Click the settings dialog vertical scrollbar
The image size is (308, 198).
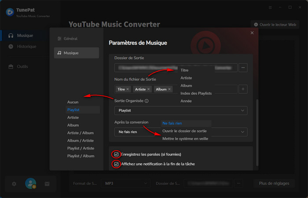point(257,132)
